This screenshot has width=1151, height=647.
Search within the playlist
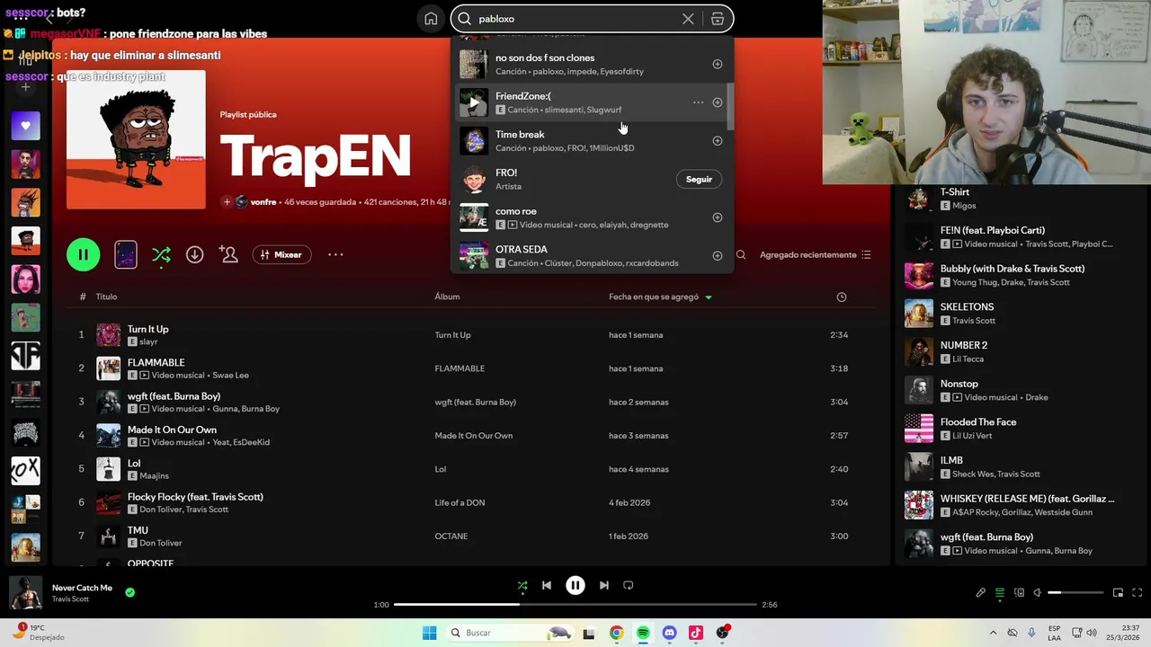[741, 255]
